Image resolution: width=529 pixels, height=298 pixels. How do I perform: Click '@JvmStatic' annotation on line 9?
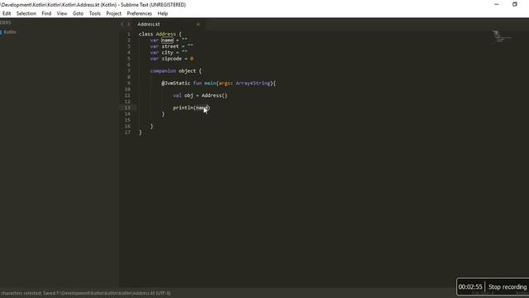(176, 83)
